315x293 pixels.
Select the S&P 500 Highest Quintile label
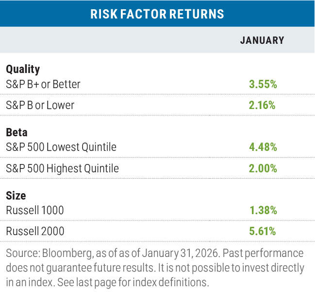pyautogui.click(x=63, y=168)
